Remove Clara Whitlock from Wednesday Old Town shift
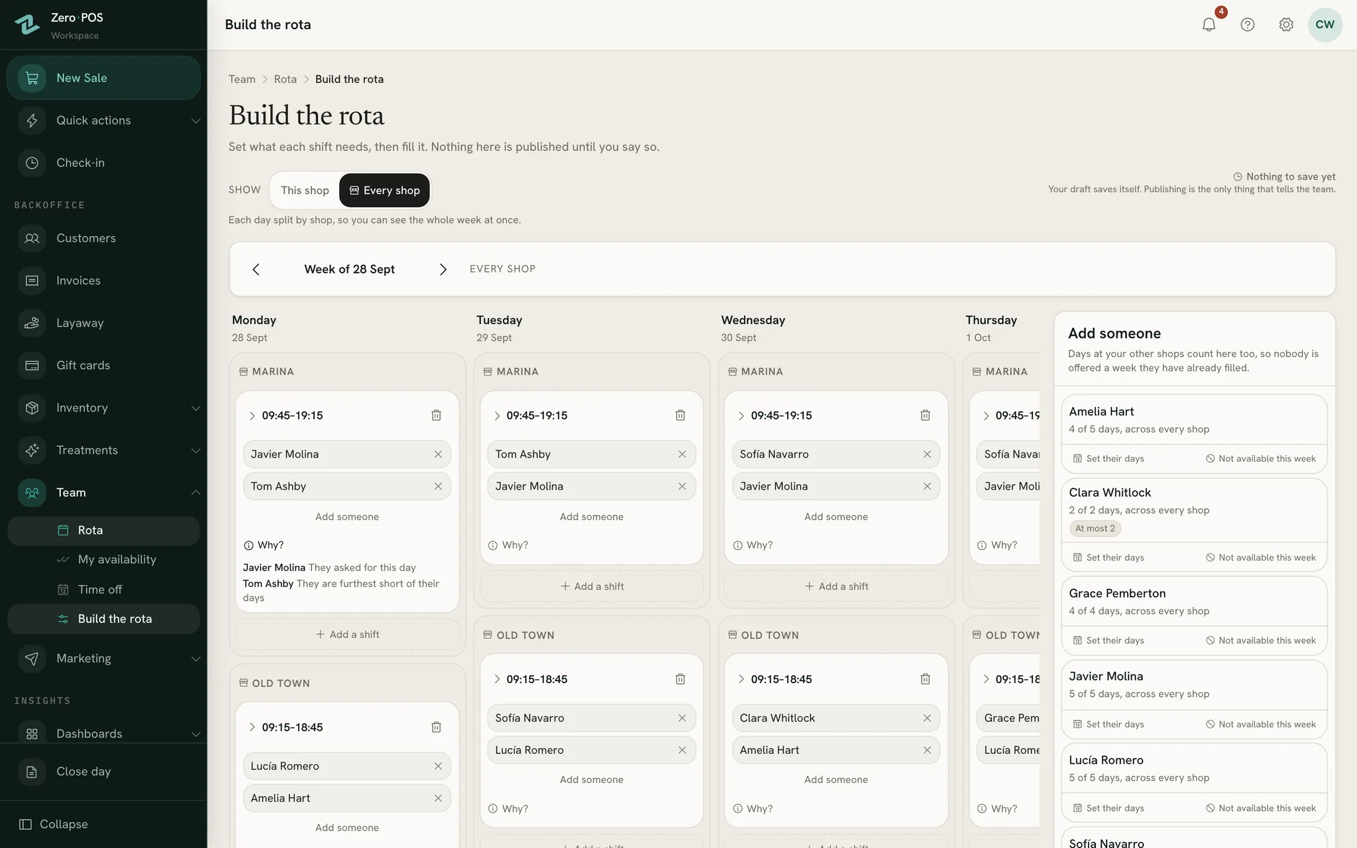 click(x=927, y=718)
